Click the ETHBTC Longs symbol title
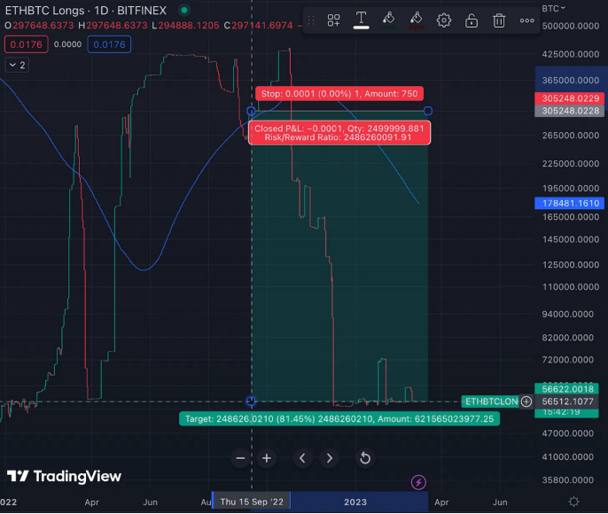 click(x=56, y=9)
